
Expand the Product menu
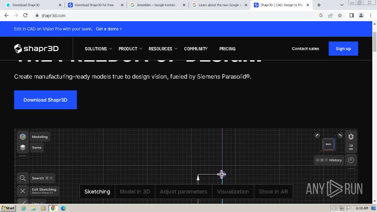click(130, 49)
